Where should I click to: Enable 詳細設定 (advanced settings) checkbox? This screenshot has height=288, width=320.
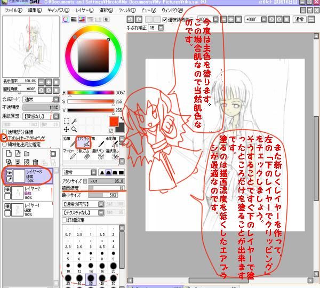pos(65,220)
